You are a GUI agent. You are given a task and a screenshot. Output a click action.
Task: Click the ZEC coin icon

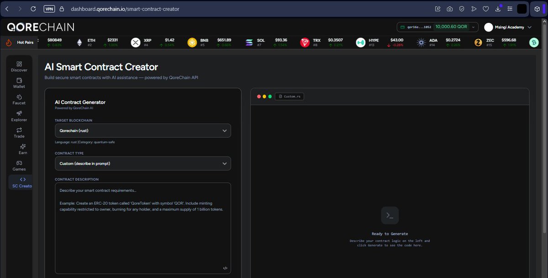click(x=478, y=42)
